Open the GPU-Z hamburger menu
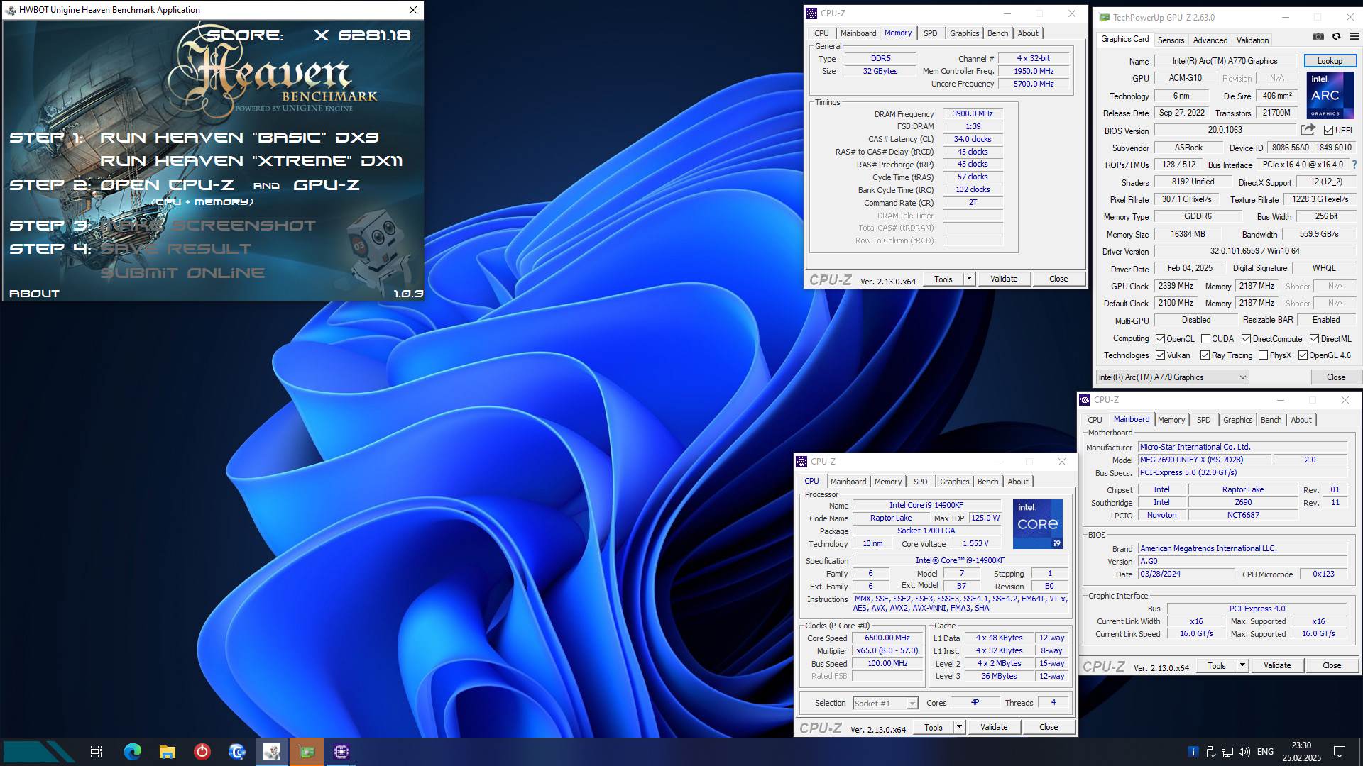Screen dimensions: 1363x766 click(x=1354, y=36)
